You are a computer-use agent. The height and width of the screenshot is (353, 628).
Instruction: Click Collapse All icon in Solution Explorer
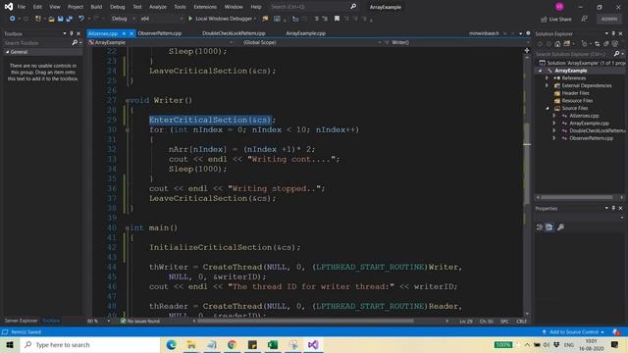605,43
